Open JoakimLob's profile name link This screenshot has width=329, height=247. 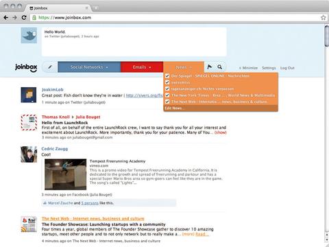(53, 90)
